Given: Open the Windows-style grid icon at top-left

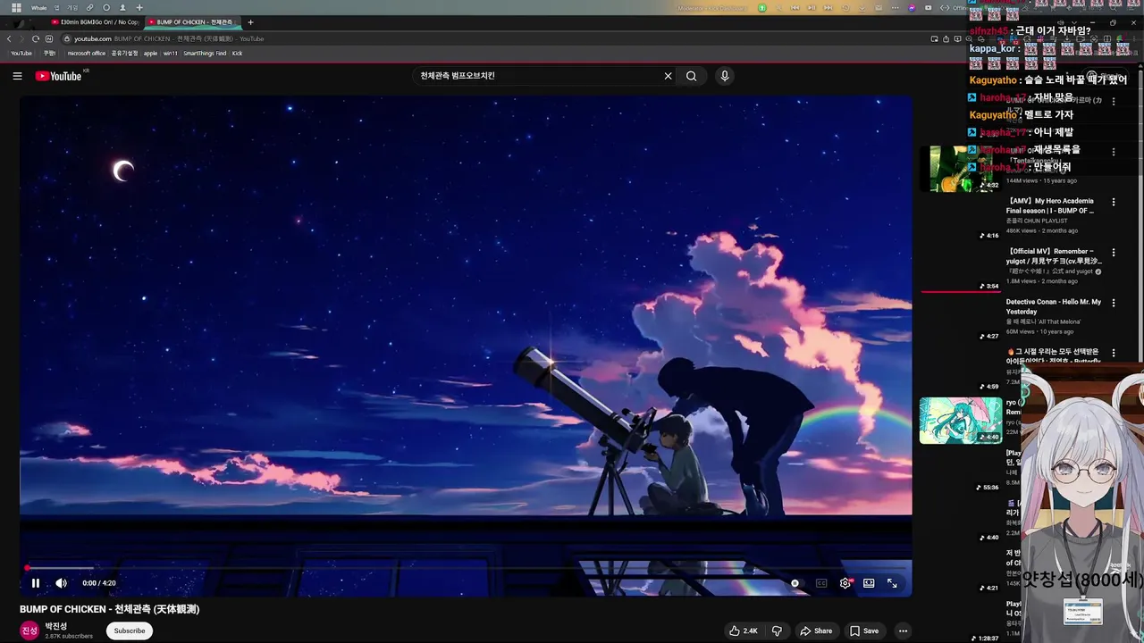Looking at the screenshot, I should pyautogui.click(x=16, y=7).
